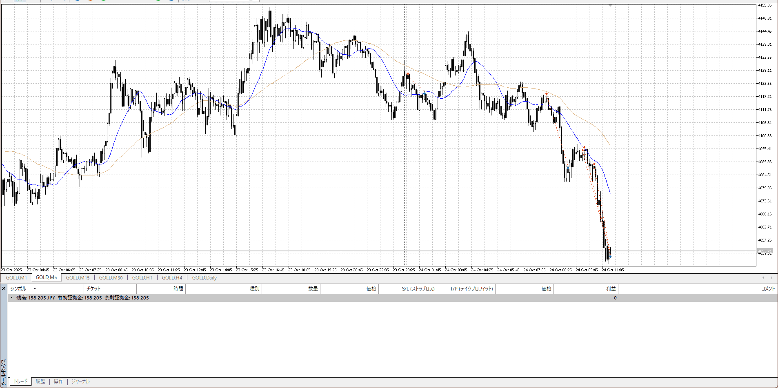Click T/P (テイクプロフィット) column header
Image resolution: width=778 pixels, height=388 pixels.
[x=471, y=289]
